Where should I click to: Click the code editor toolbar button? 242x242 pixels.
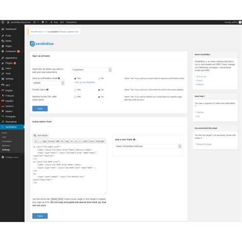tap(85, 141)
